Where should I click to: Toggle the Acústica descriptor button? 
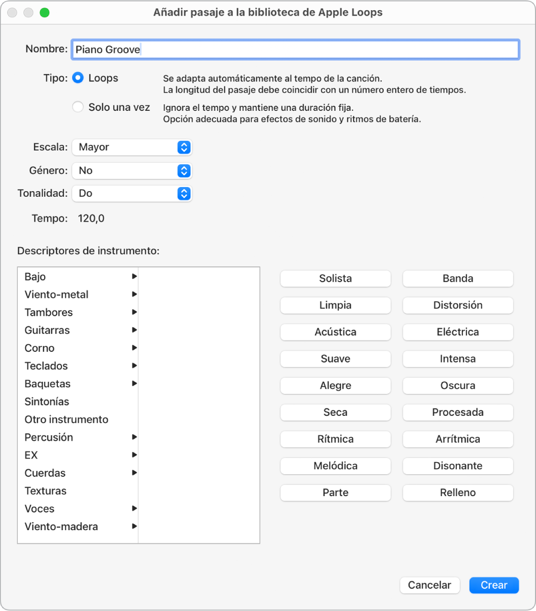coord(336,332)
